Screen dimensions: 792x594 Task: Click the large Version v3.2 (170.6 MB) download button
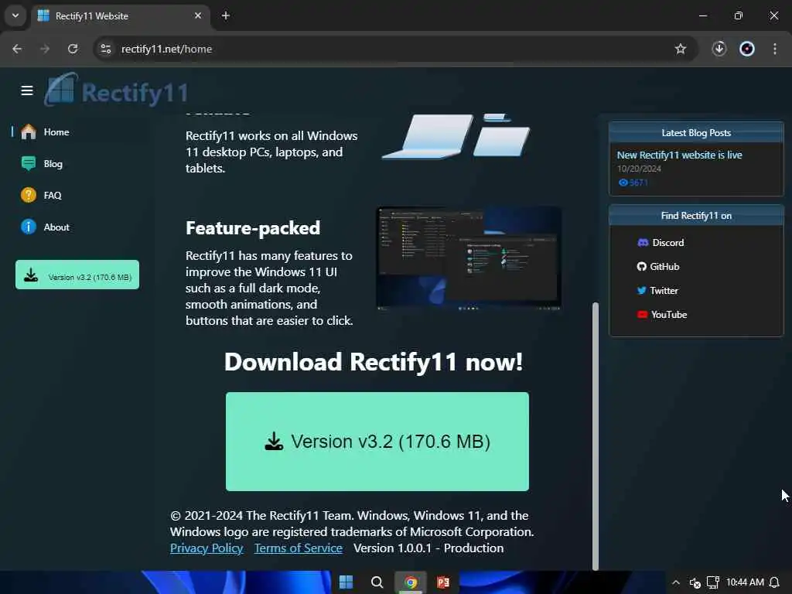(377, 442)
